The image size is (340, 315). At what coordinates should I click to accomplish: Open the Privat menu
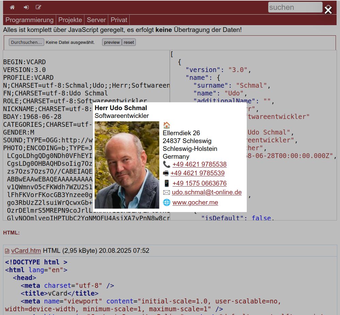click(119, 20)
